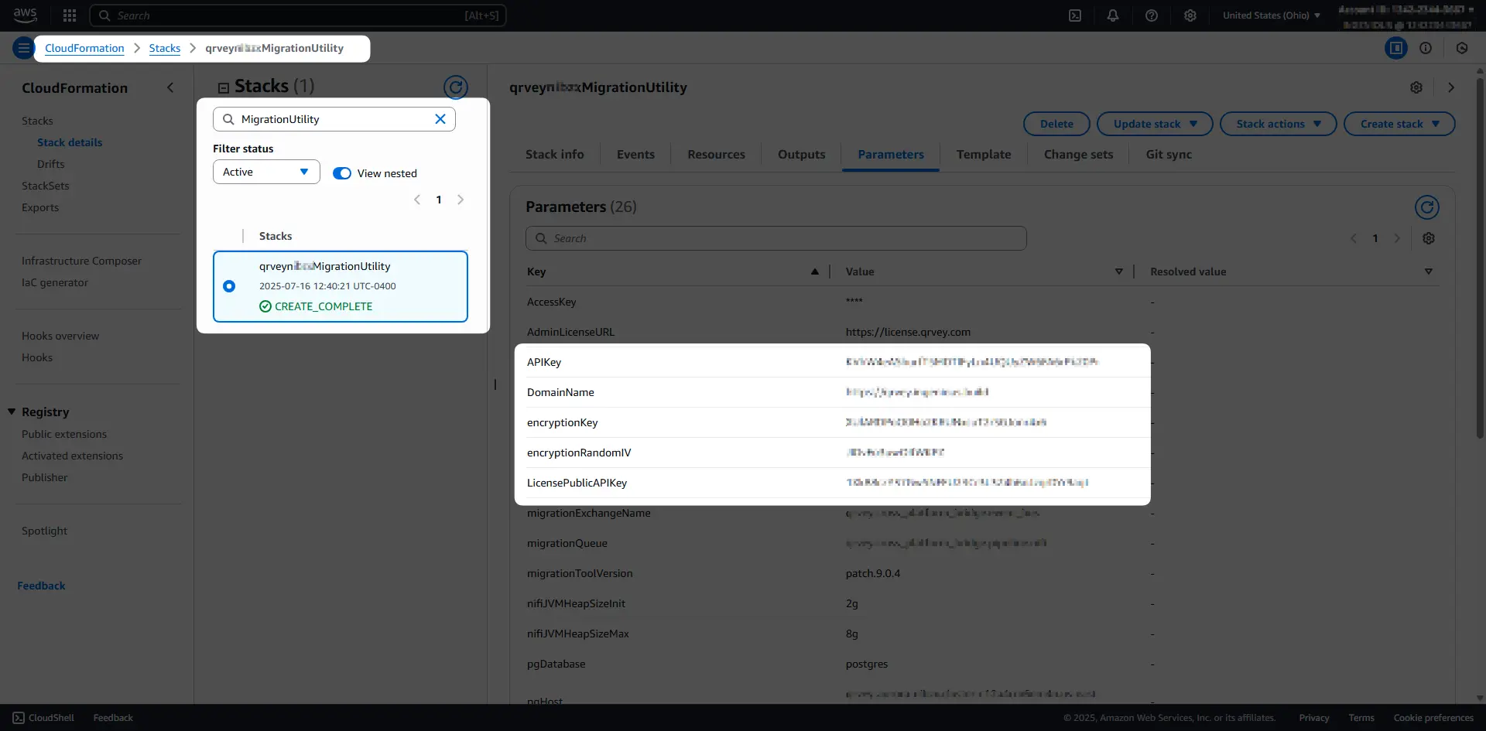The image size is (1486, 731).
Task: Click the MigrationUtility stack filter field
Action: tap(334, 119)
